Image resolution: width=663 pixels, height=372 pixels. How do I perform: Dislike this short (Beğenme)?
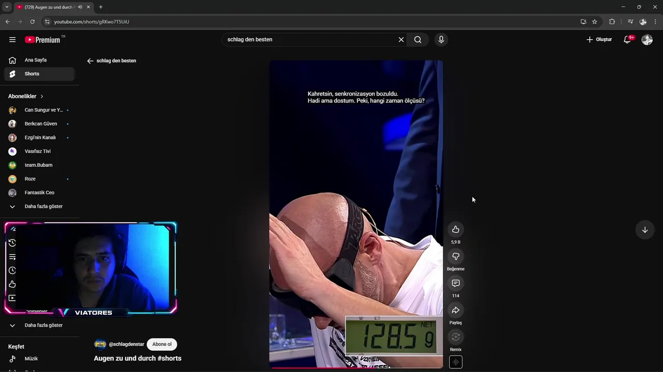pos(456,256)
